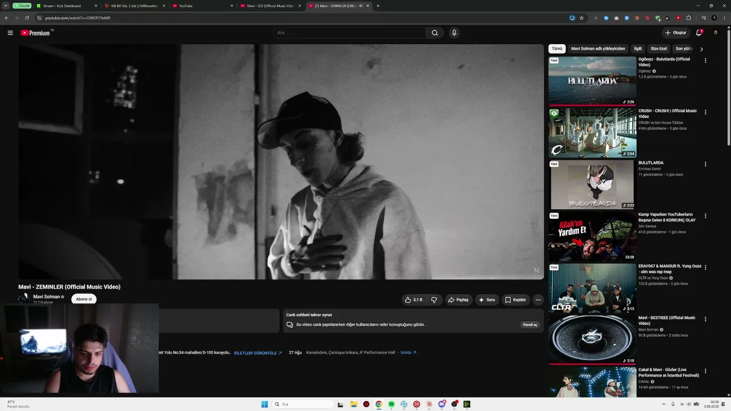Image resolution: width=731 pixels, height=411 pixels.
Task: Click the 'Paylaş' share button
Action: point(458,300)
